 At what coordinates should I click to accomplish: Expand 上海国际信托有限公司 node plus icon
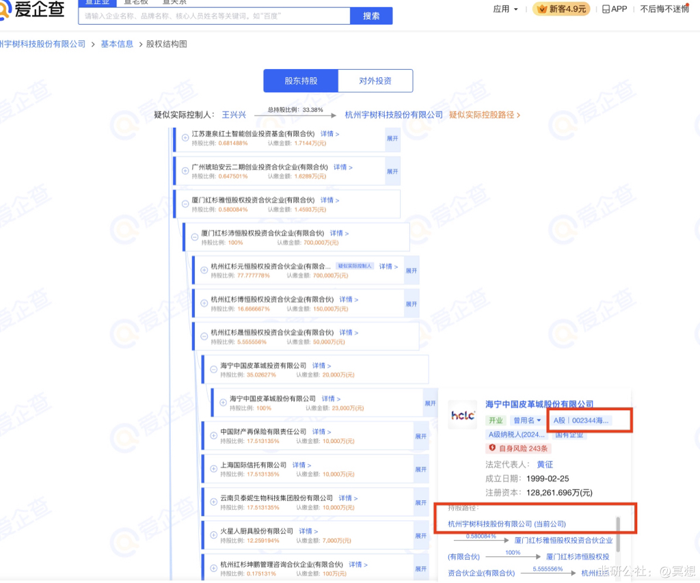pos(213,469)
